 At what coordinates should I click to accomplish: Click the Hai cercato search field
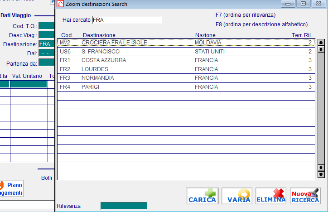click(x=127, y=20)
